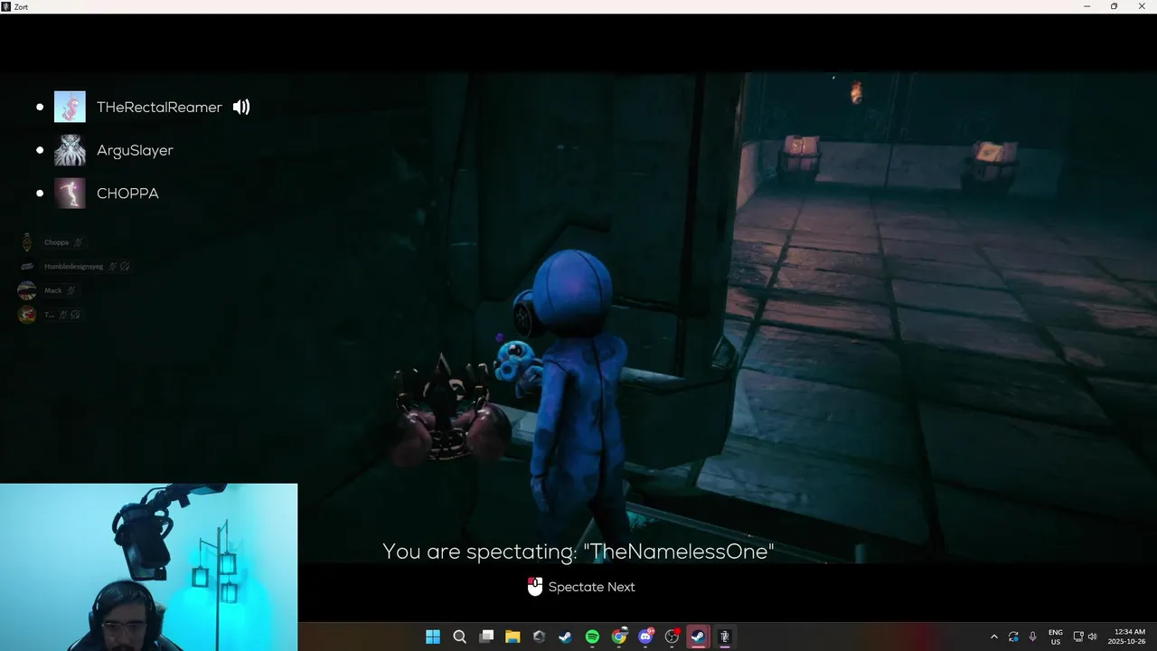Click Humbledesignsyeg in the voice overlay

[73, 267]
